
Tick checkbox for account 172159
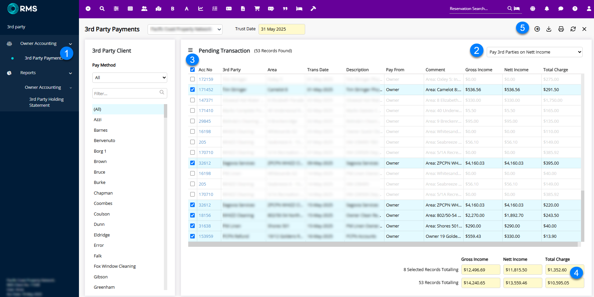193,79
